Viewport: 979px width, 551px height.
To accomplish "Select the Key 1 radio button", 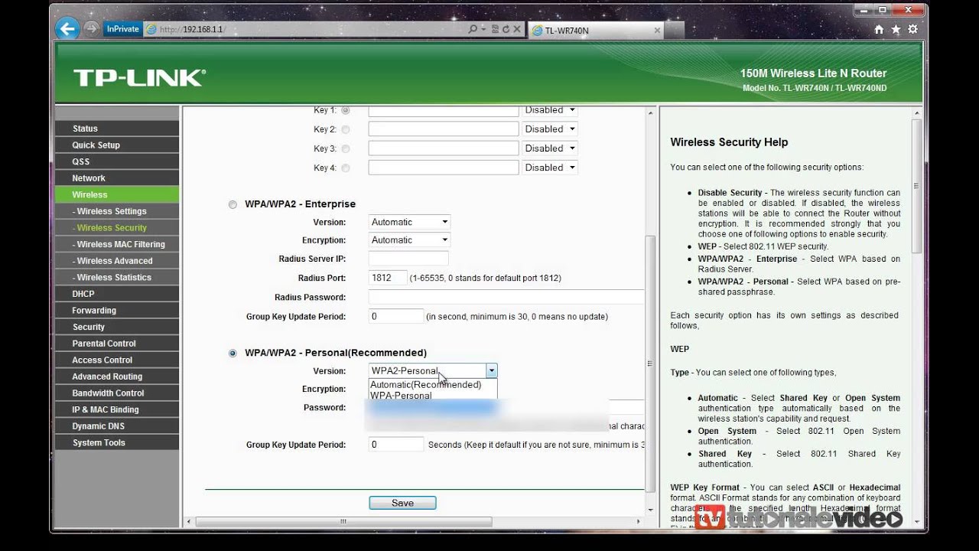I will [346, 110].
